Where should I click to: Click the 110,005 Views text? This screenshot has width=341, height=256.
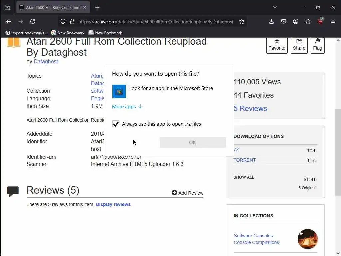[257, 82]
